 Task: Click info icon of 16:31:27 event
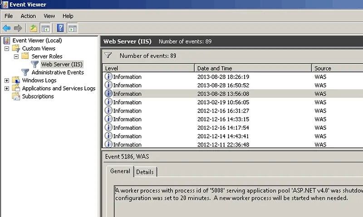(108, 110)
